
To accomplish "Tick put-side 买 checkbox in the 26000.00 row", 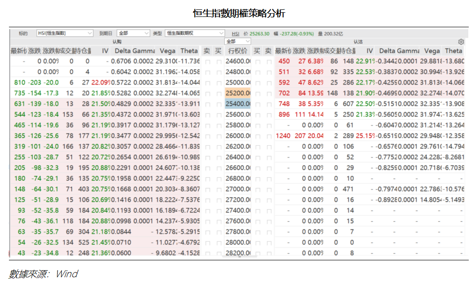I will [x=258, y=136].
